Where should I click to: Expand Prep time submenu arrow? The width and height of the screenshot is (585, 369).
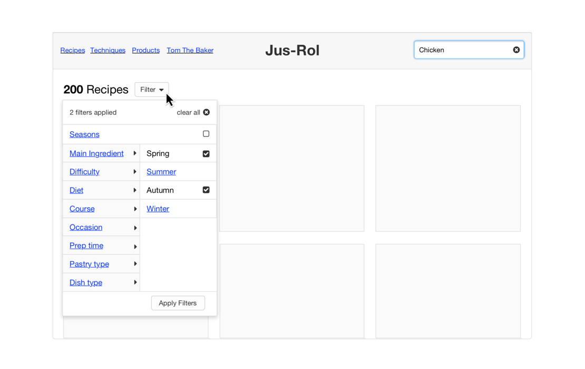tap(135, 246)
